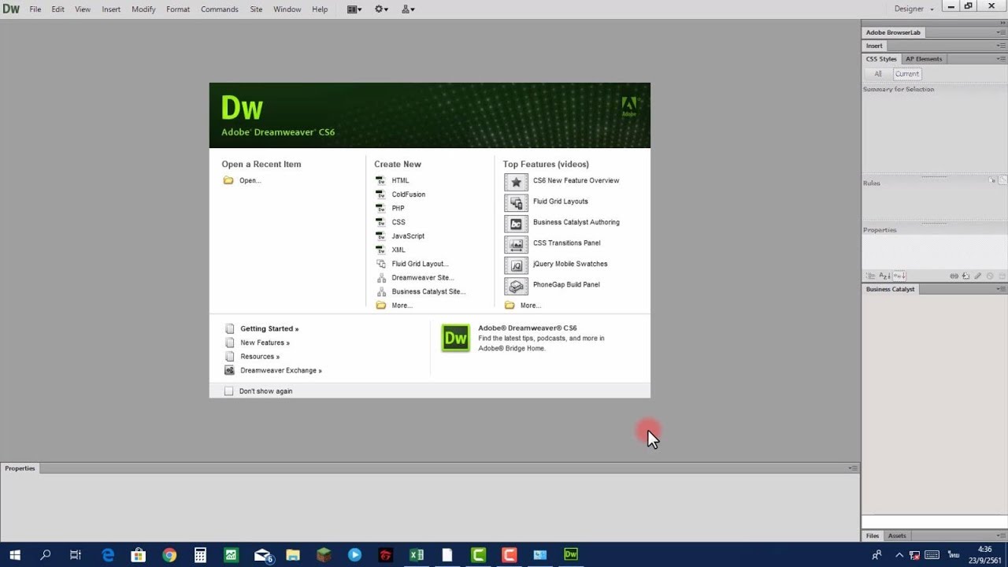Collapse panels with the double-arrow icon
The width and height of the screenshot is (1008, 567).
pyautogui.click(x=1002, y=23)
